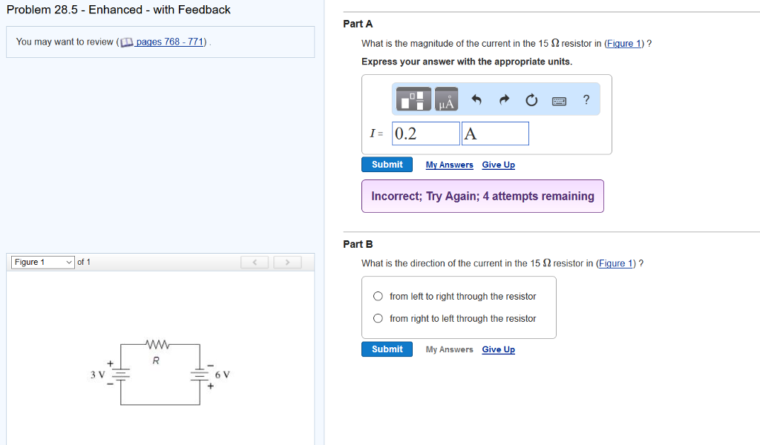Click the redo arrow icon
This screenshot has height=445, width=760.
coord(504,99)
